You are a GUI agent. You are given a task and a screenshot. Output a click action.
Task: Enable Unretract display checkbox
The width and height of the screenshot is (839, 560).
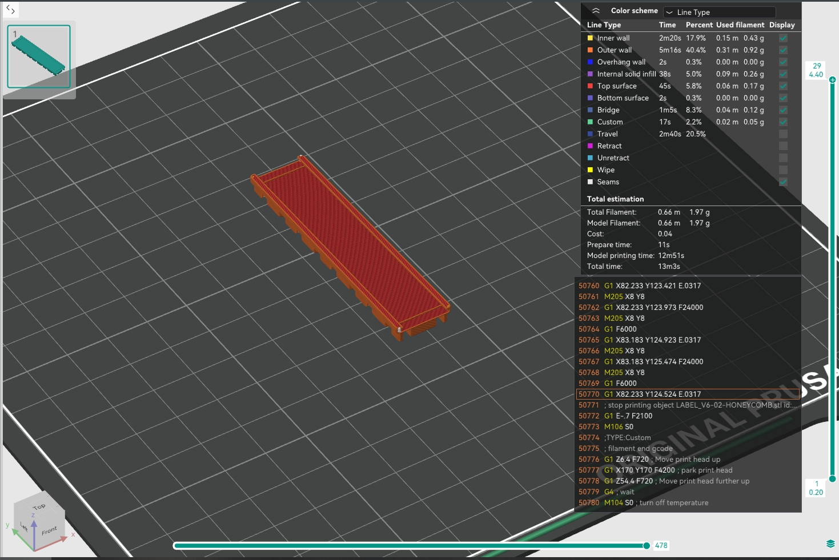coord(783,158)
